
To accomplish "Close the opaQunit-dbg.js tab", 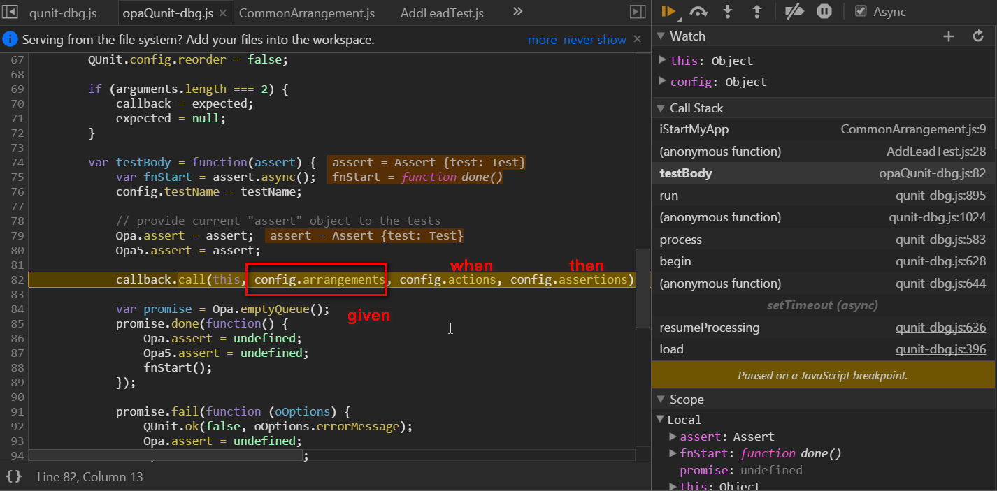I will point(222,13).
